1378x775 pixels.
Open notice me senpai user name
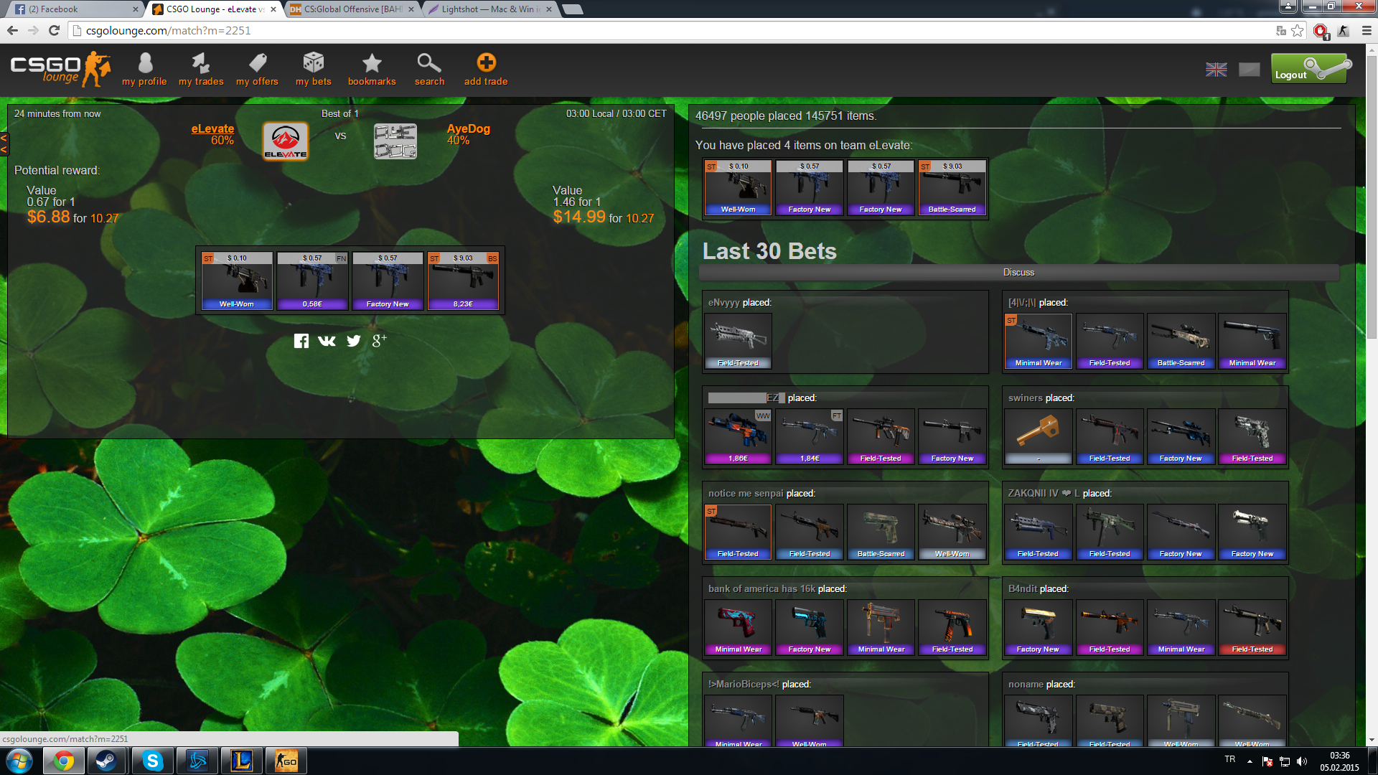coord(746,494)
